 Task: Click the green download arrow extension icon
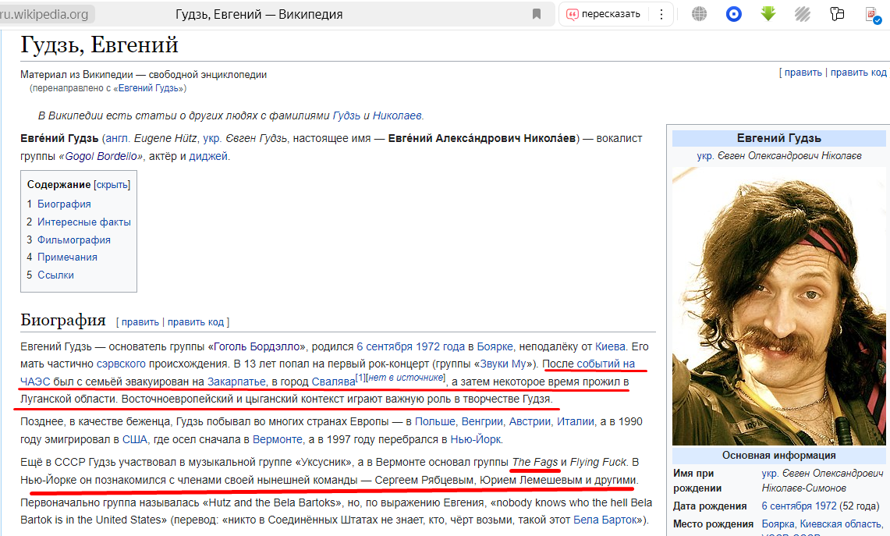768,13
